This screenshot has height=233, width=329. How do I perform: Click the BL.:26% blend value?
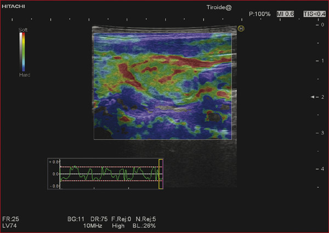point(144,225)
